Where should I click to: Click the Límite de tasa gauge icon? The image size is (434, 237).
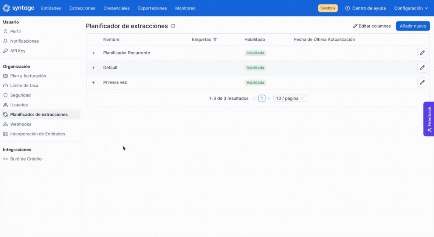6,86
